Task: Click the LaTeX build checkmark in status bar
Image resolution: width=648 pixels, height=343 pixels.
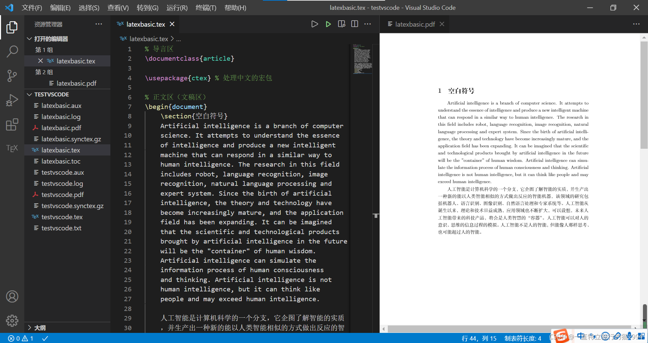Action: click(45, 338)
